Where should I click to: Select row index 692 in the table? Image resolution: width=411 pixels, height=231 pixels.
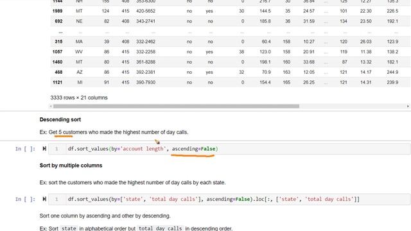(x=58, y=21)
